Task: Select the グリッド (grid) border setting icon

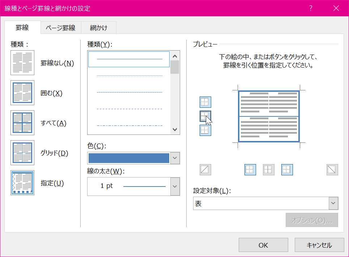Action: point(22,153)
